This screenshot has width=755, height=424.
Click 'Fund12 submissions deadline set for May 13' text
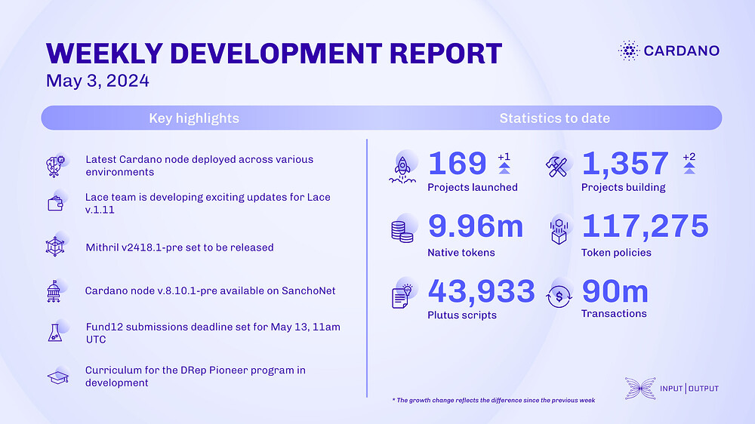213,333
